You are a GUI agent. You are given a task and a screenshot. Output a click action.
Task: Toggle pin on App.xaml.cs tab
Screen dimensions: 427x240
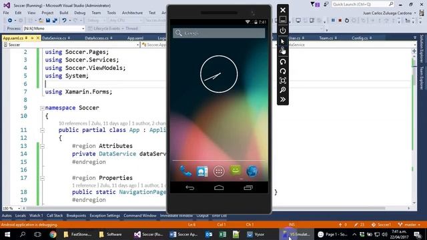click(32, 38)
